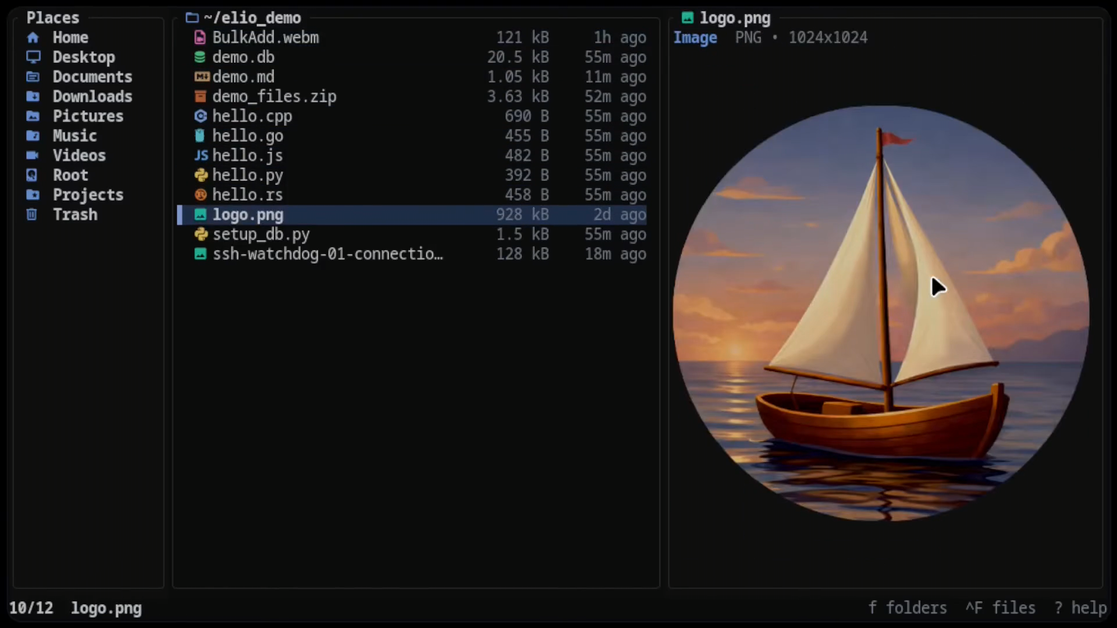
Task: Click the image icon for ssh-watchdog file
Action: click(200, 254)
